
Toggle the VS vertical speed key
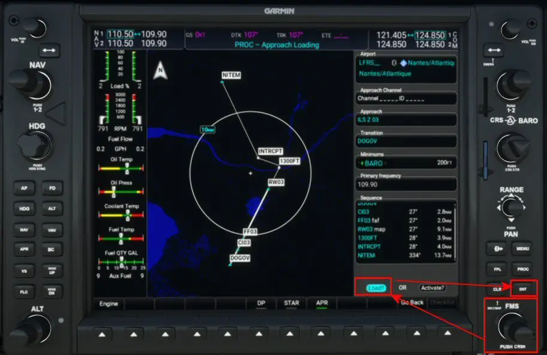(x=24, y=271)
